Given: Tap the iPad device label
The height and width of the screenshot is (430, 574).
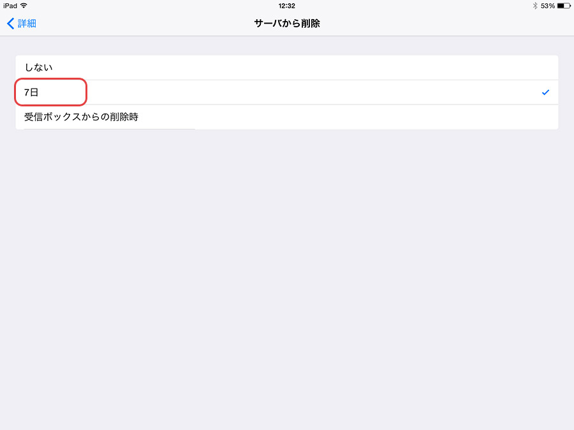Looking at the screenshot, I should (x=10, y=6).
